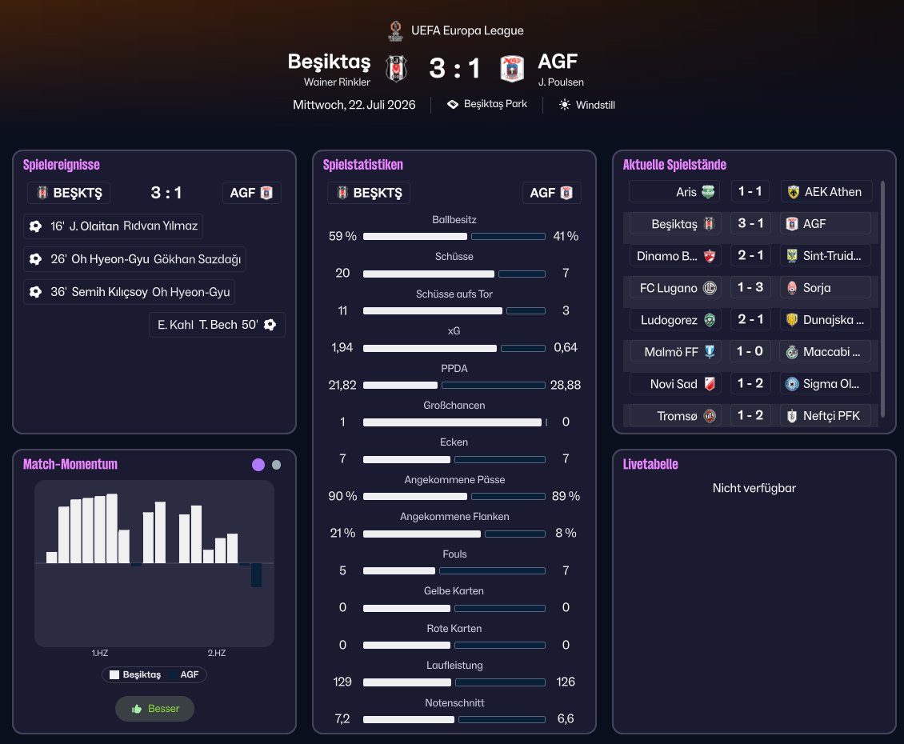This screenshot has width=904, height=744.
Task: Click the Beşiktaş crest in the header
Action: [396, 69]
